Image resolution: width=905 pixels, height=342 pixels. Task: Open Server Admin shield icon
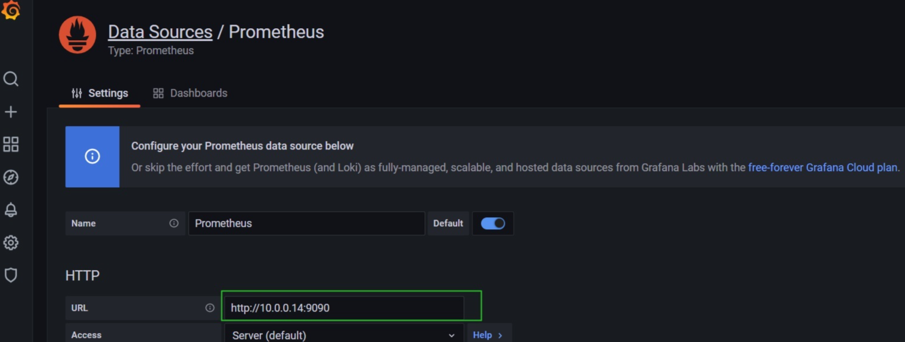11,275
